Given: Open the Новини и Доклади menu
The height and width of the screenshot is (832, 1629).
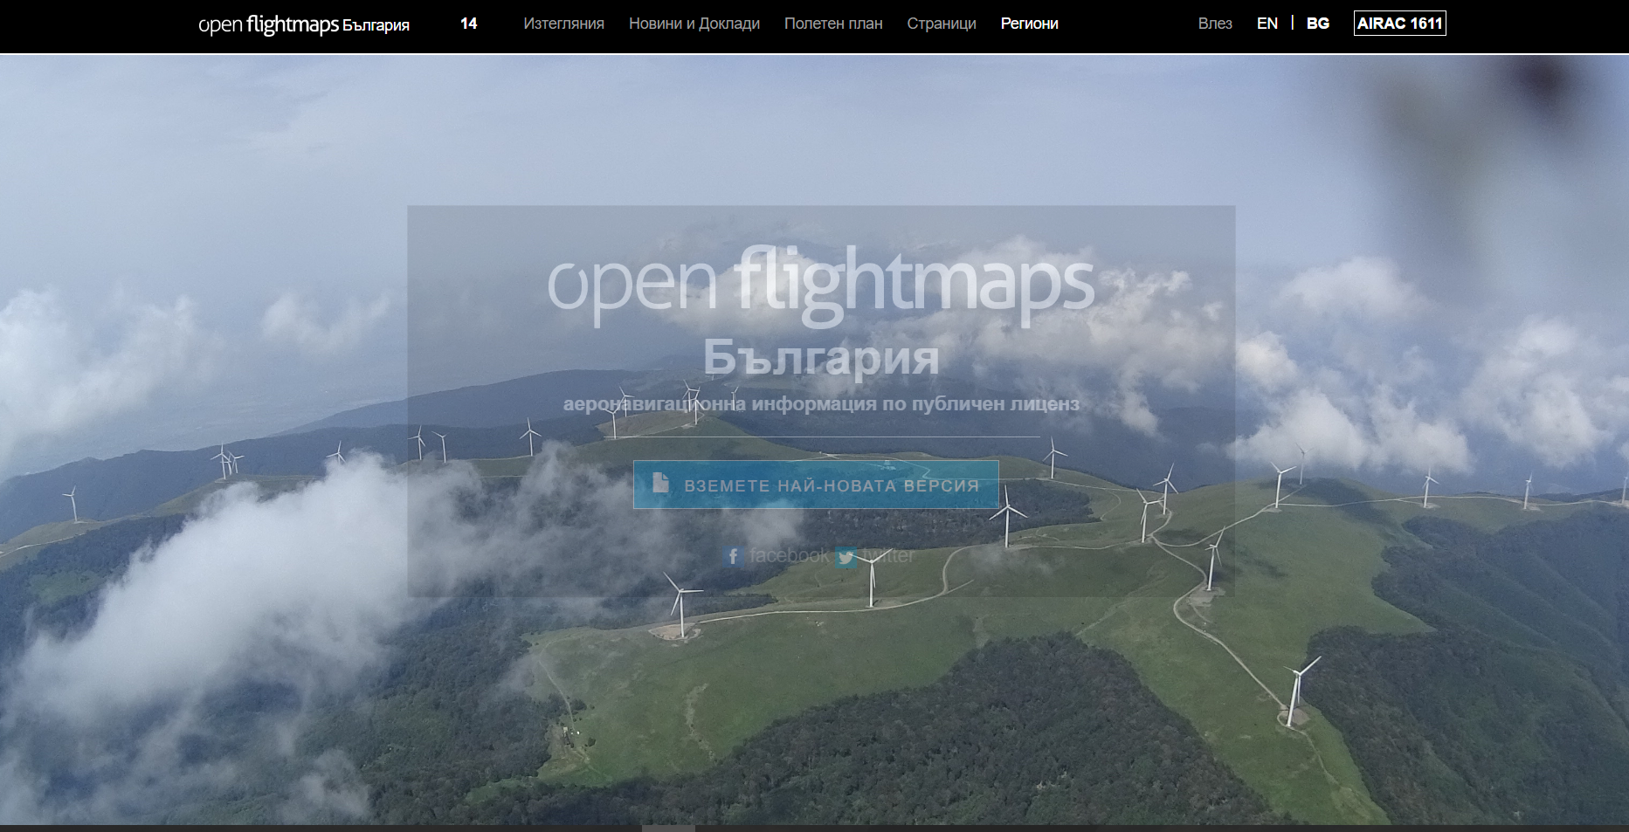Looking at the screenshot, I should (694, 24).
